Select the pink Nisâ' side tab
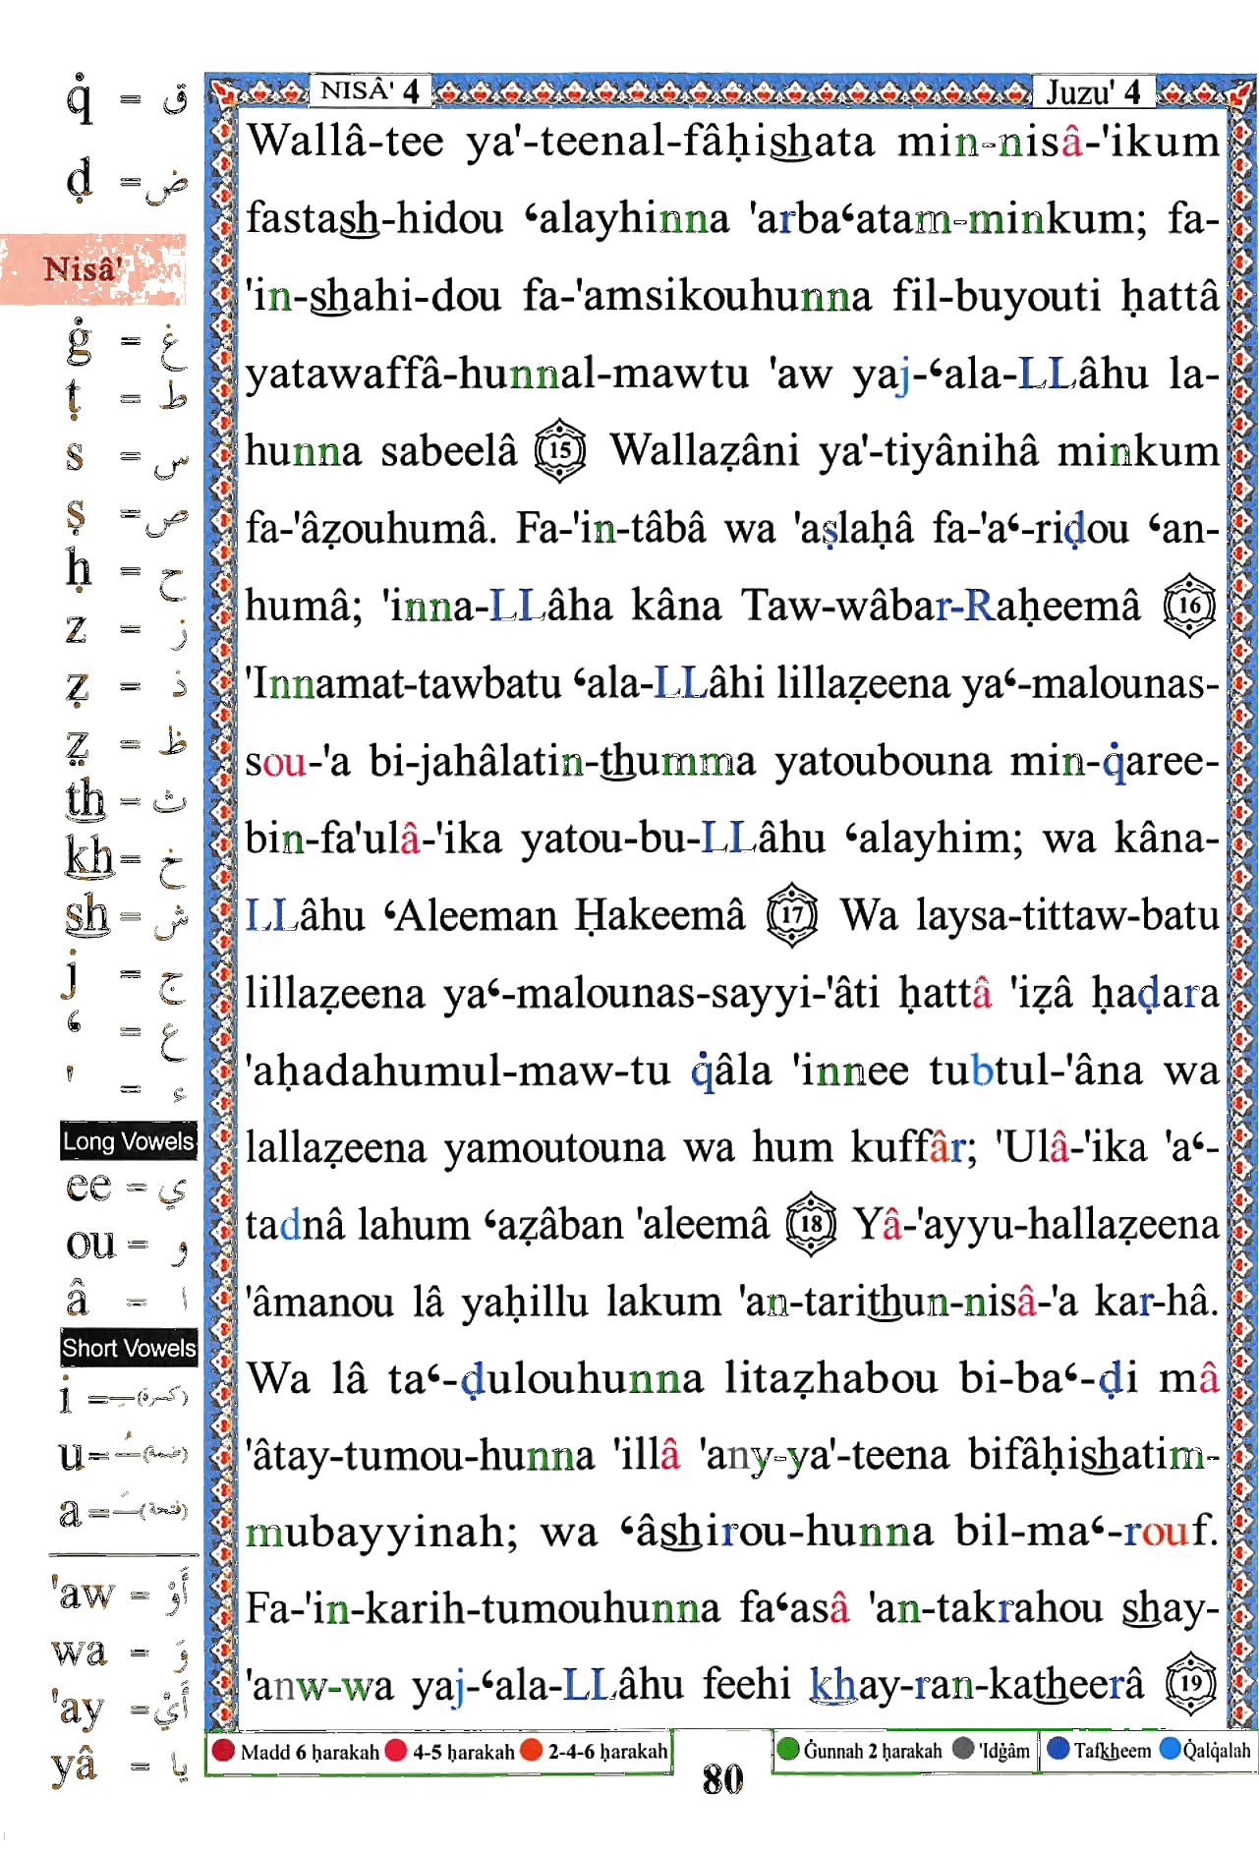The image size is (1259, 1857). pos(93,269)
